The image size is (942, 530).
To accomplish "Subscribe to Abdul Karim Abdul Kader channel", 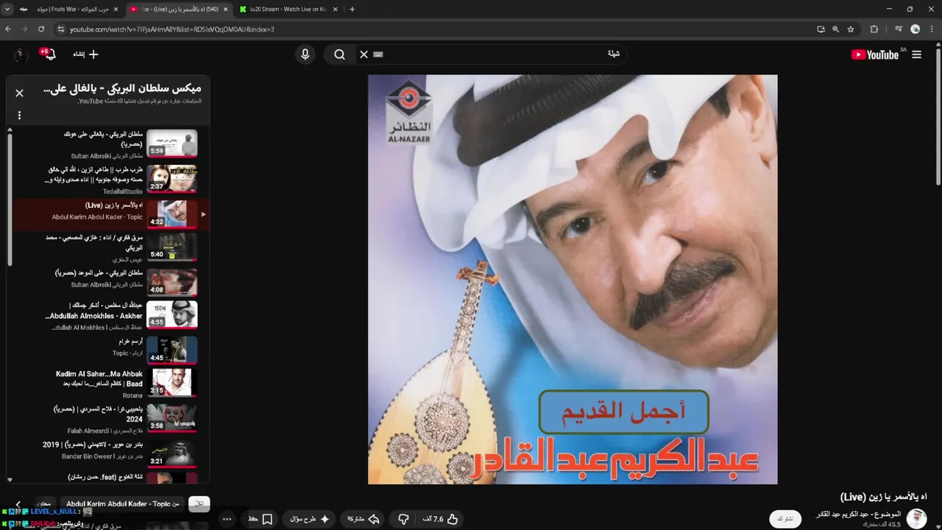I will pos(785,519).
